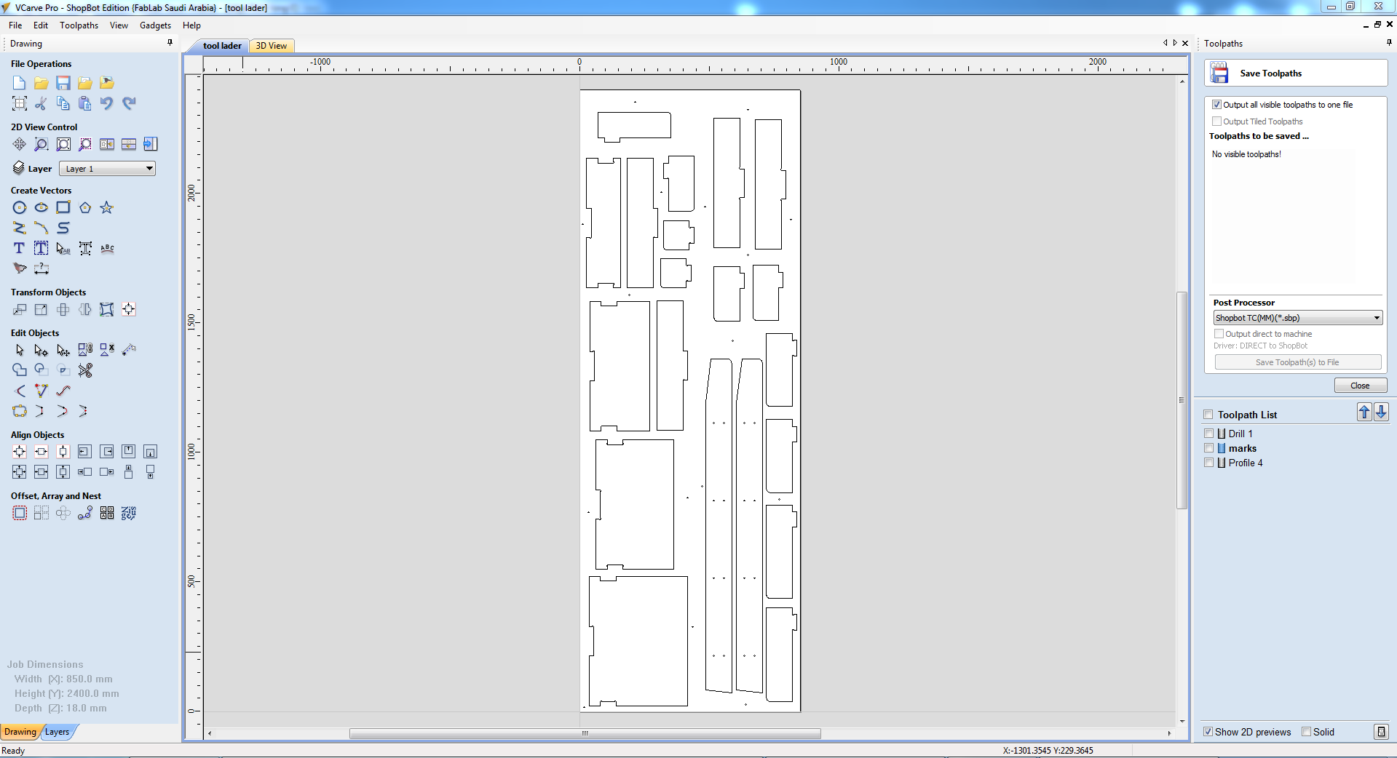
Task: Open the Nest Parts tool
Action: click(129, 514)
